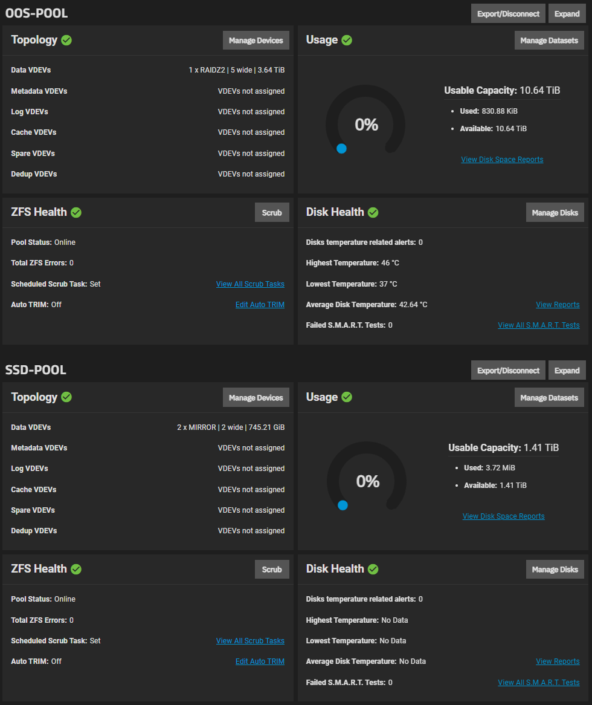
Task: Click OOS-POOL Topology green status checkmark
Action: (x=66, y=41)
